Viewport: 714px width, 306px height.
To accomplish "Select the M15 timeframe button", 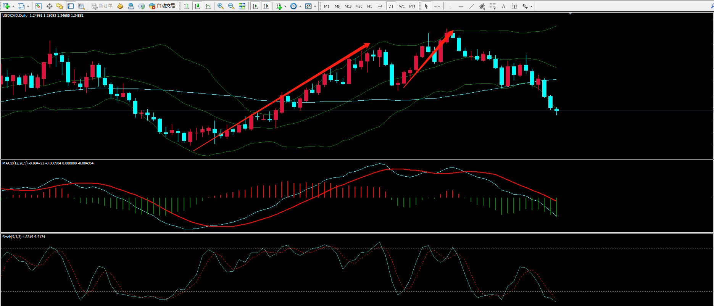I will click(x=348, y=6).
